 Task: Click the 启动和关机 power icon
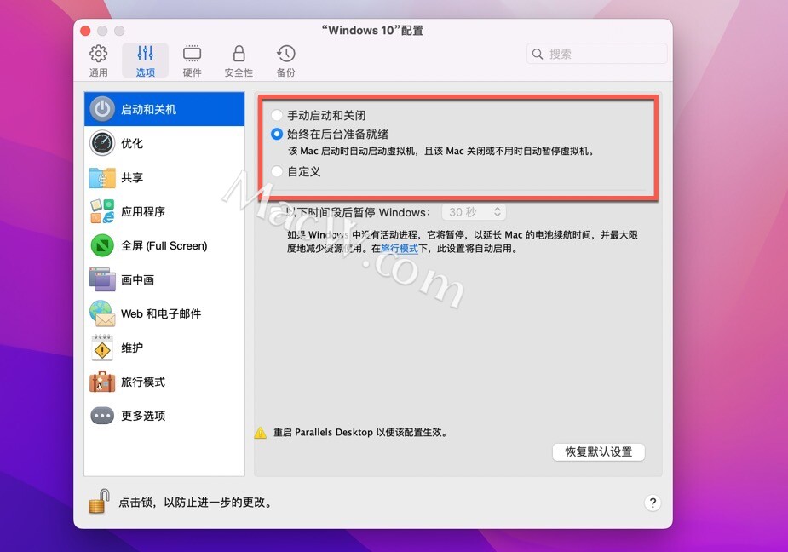pos(102,109)
